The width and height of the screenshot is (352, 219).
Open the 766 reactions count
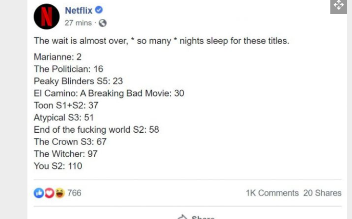click(x=75, y=193)
